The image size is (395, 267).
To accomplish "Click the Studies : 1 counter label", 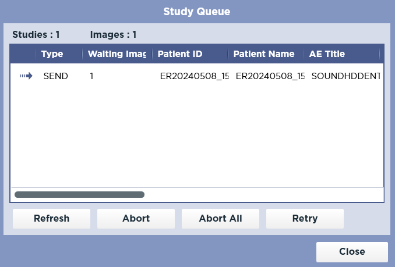I will 36,34.
